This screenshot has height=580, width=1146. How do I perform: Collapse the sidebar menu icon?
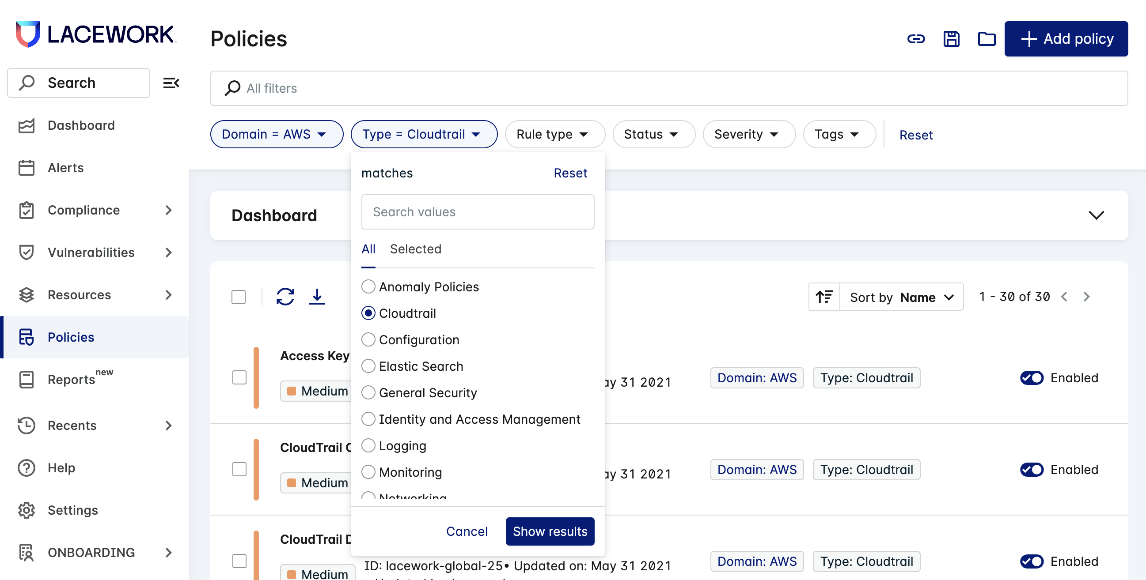point(171,83)
